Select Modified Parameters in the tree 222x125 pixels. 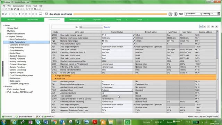(x=16, y=34)
